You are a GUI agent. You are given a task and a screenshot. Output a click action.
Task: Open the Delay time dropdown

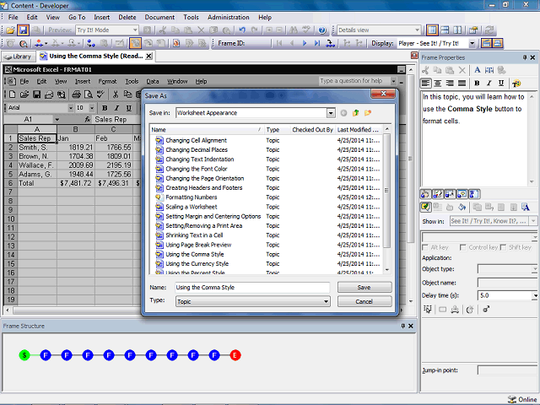coord(534,296)
